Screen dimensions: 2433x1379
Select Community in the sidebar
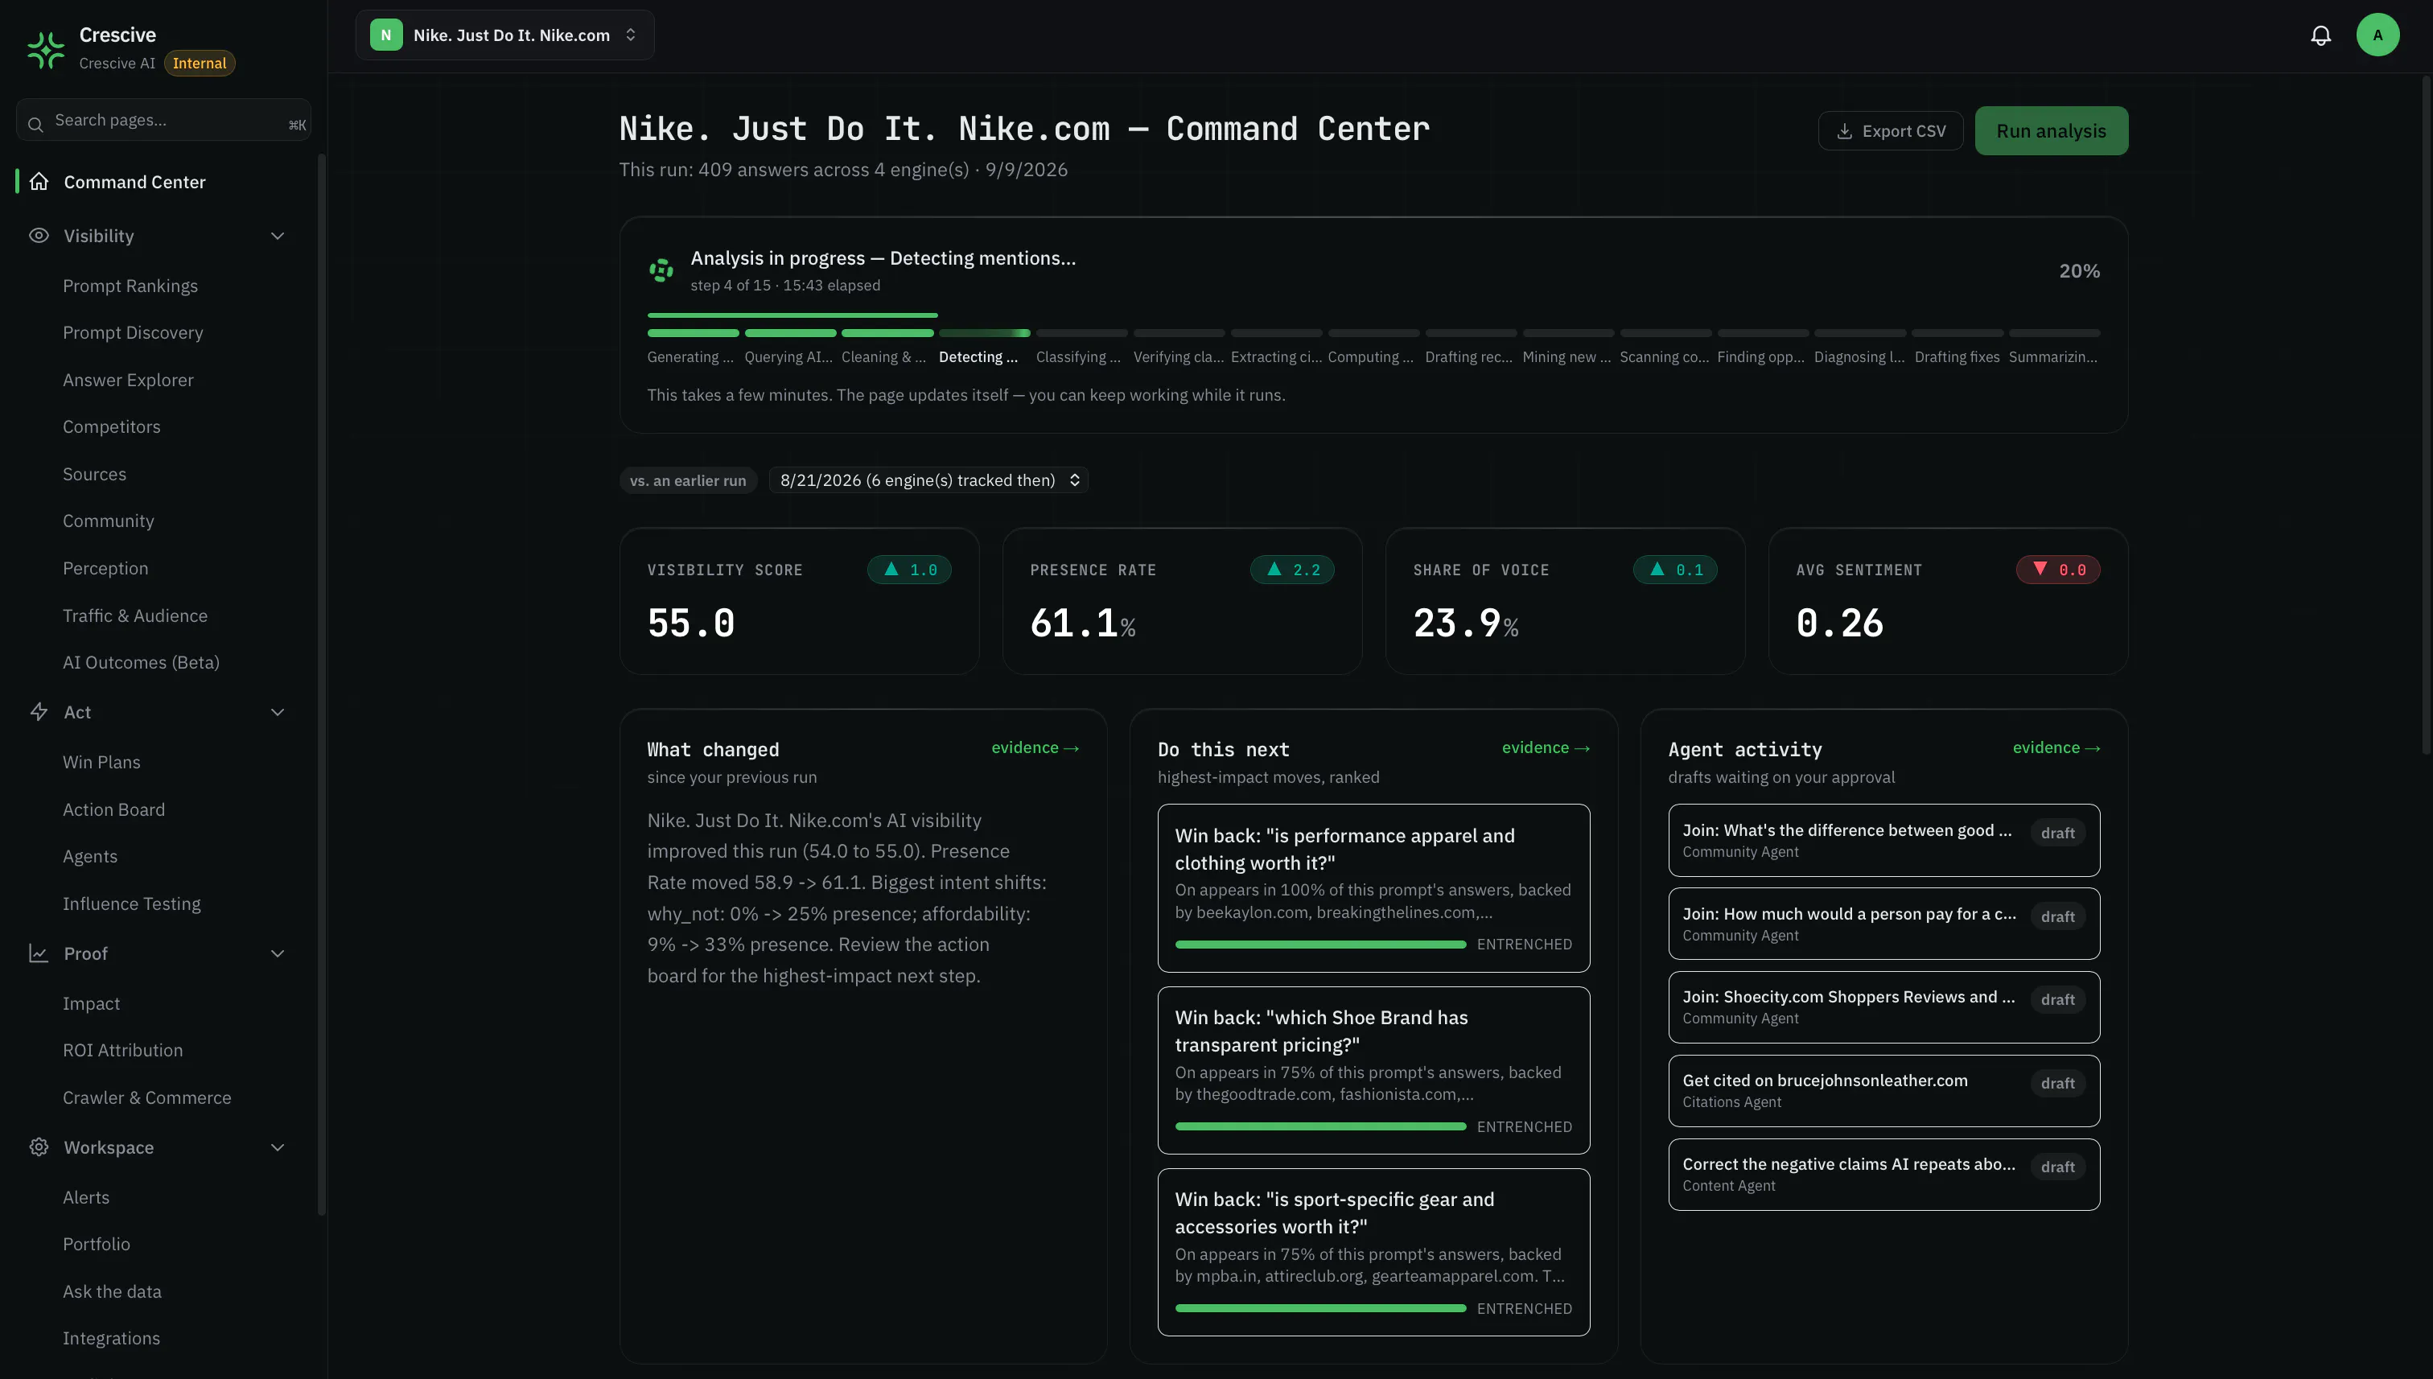(x=108, y=521)
